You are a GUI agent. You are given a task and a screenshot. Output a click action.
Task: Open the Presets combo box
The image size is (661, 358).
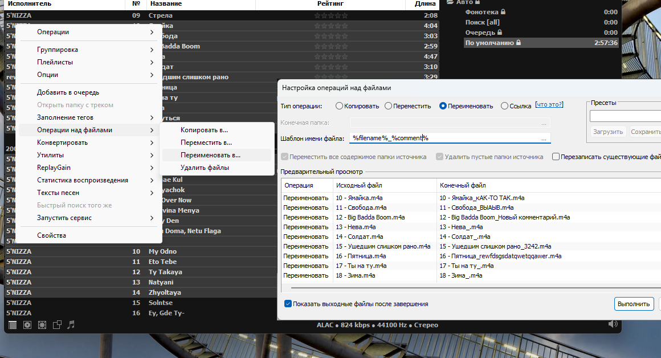tap(625, 116)
